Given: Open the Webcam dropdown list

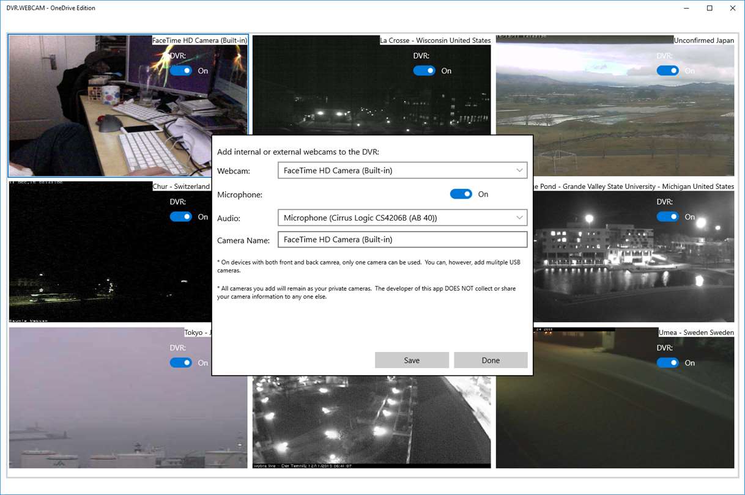Looking at the screenshot, I should [402, 170].
